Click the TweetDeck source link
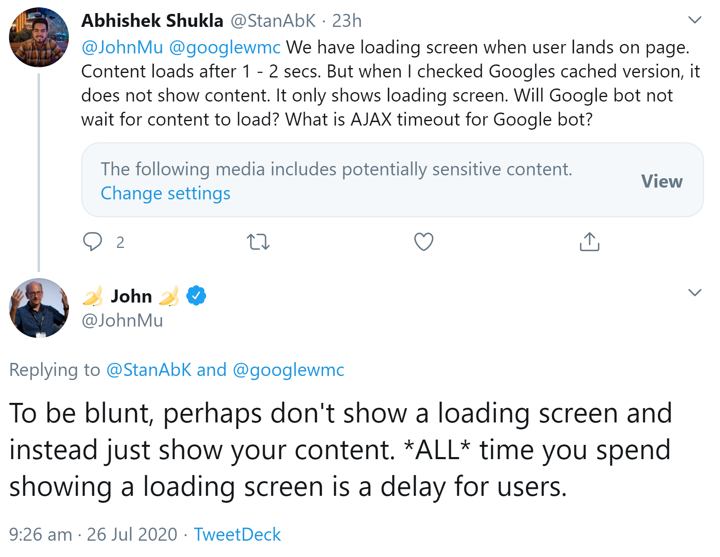This screenshot has height=557, width=720. [x=237, y=534]
